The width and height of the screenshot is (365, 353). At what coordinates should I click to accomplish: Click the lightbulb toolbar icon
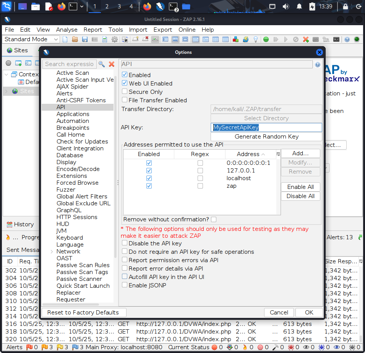(256, 39)
